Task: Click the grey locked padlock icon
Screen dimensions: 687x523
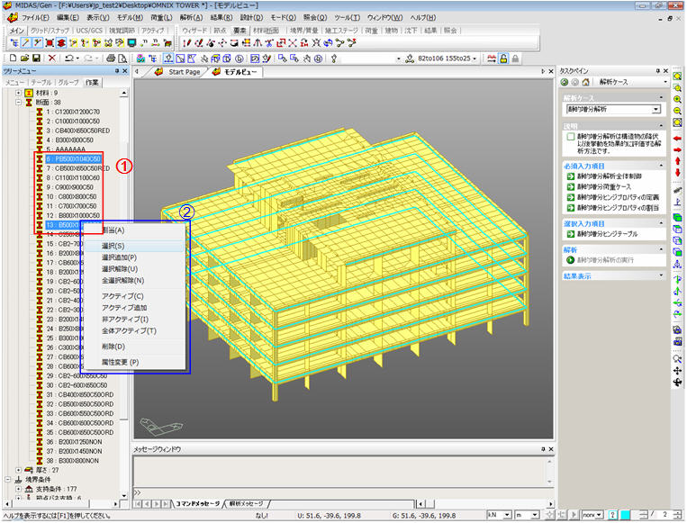Action: tap(516, 59)
